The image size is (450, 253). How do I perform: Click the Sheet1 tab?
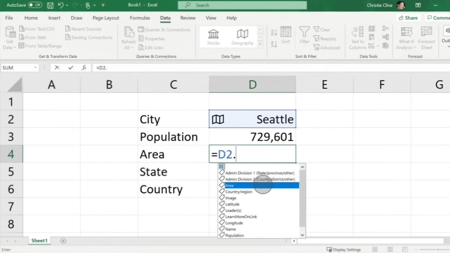[39, 241]
